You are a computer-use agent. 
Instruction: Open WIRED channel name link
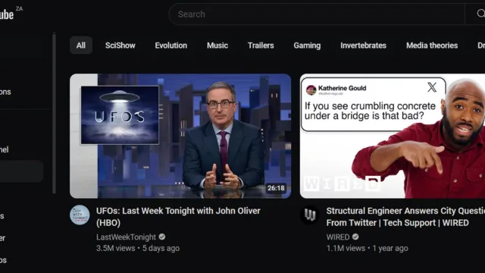click(x=338, y=237)
